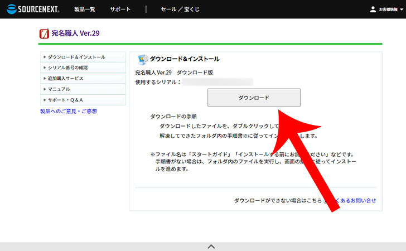
Task: Select 追加購入サービス in sidebar
Action: (83, 79)
